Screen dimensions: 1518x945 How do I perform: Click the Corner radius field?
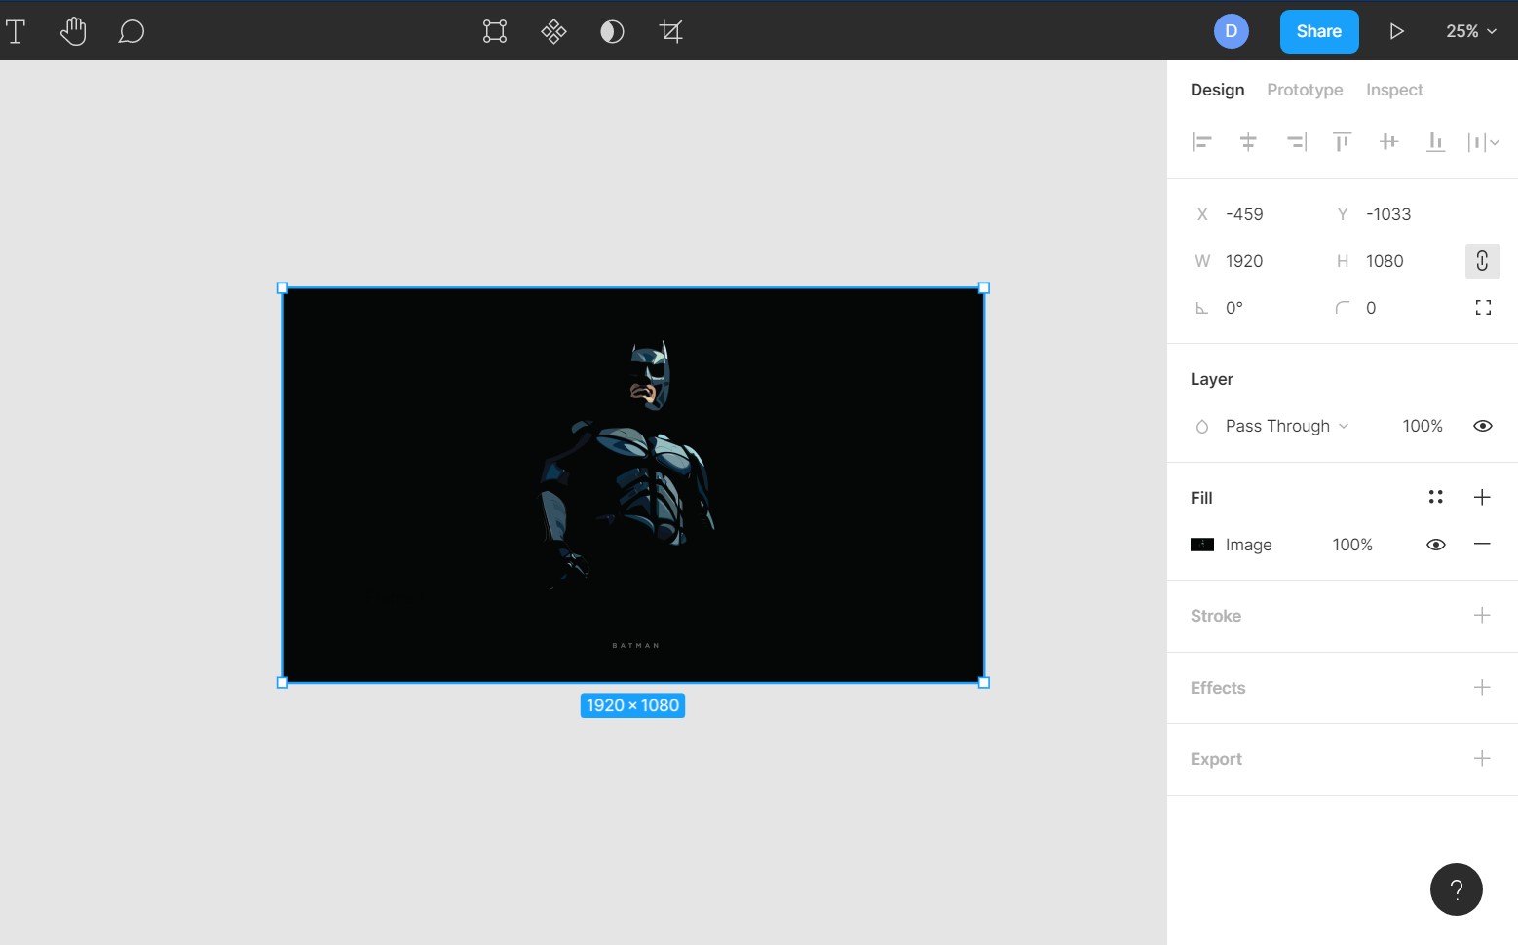(x=1397, y=308)
